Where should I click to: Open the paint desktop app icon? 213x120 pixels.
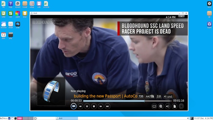18,14
